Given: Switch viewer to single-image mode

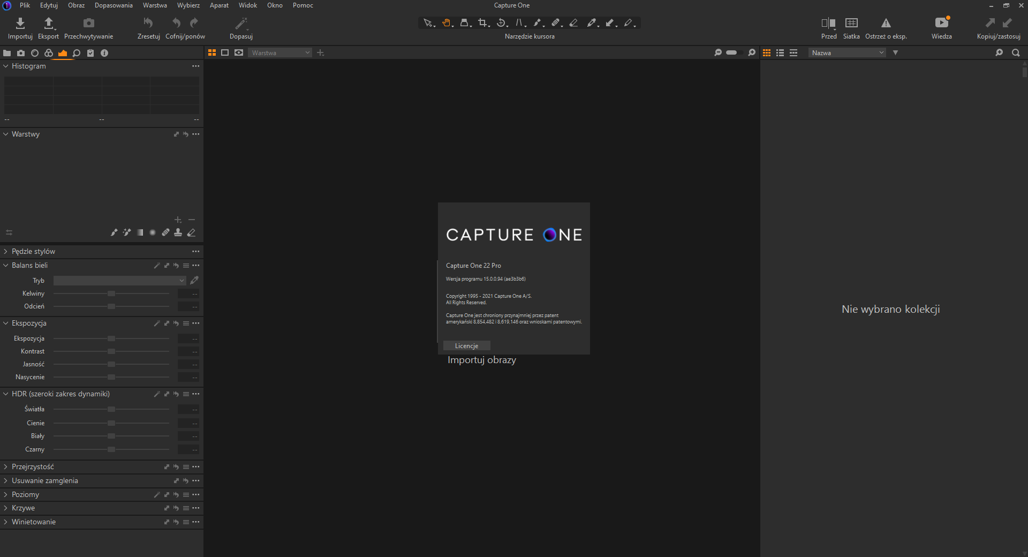Looking at the screenshot, I should [x=225, y=52].
